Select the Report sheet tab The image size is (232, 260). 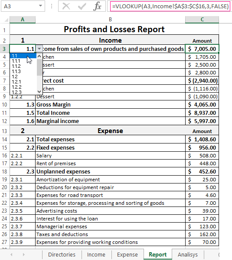point(157,254)
